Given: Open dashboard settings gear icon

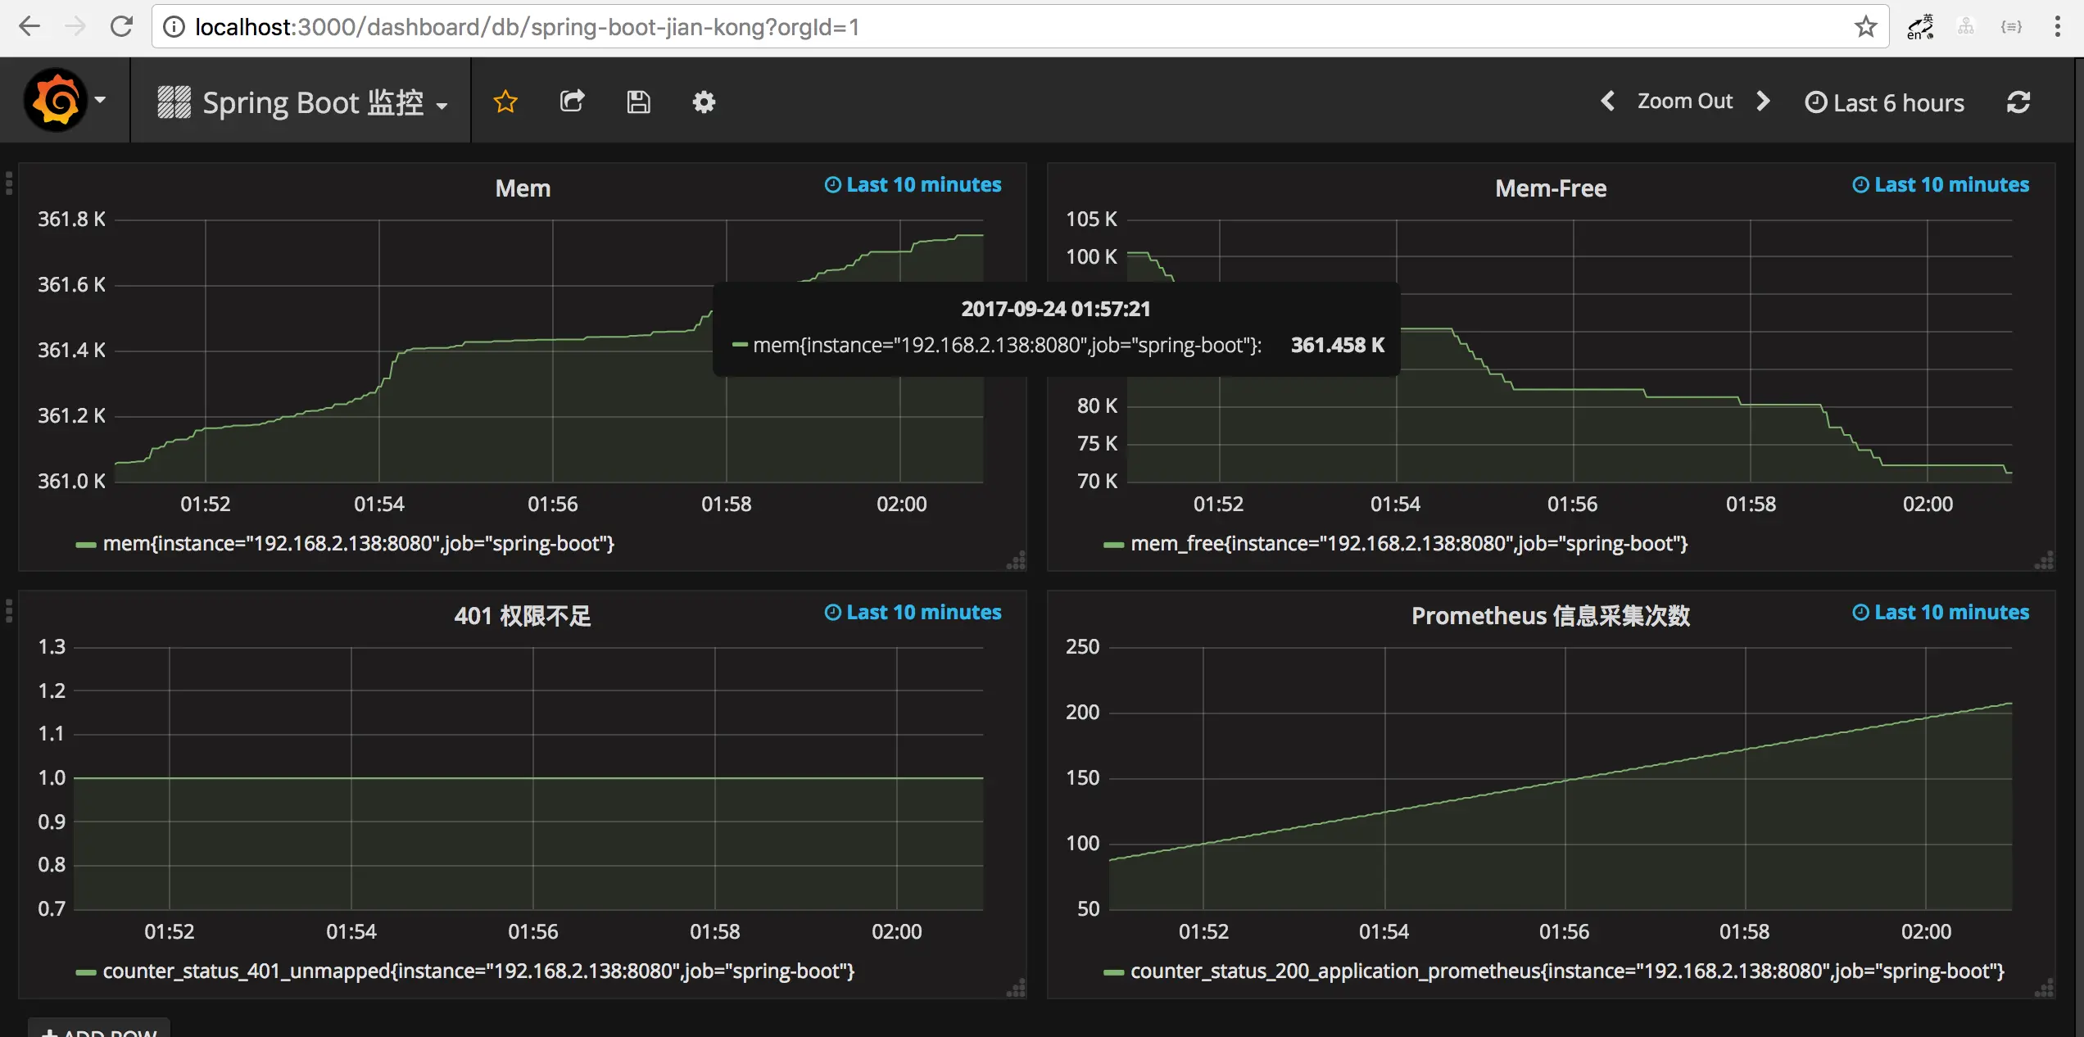Looking at the screenshot, I should 704,102.
